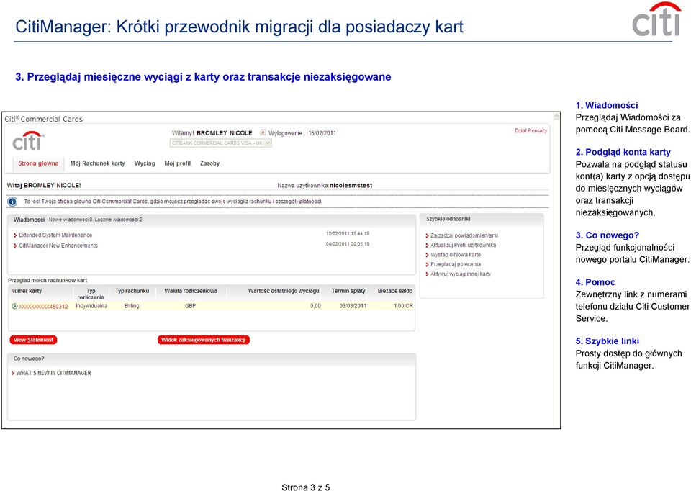Click the 1,00 CR balance value
Viewport: 691px width, 491px height.
tap(403, 306)
